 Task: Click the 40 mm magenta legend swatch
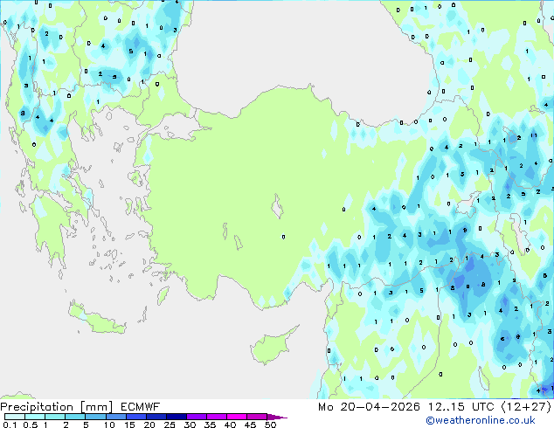click(237, 417)
